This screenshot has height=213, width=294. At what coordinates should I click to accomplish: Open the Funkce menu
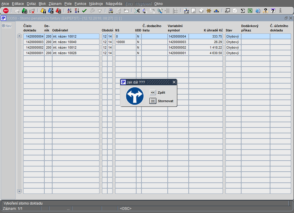pos(80,4)
